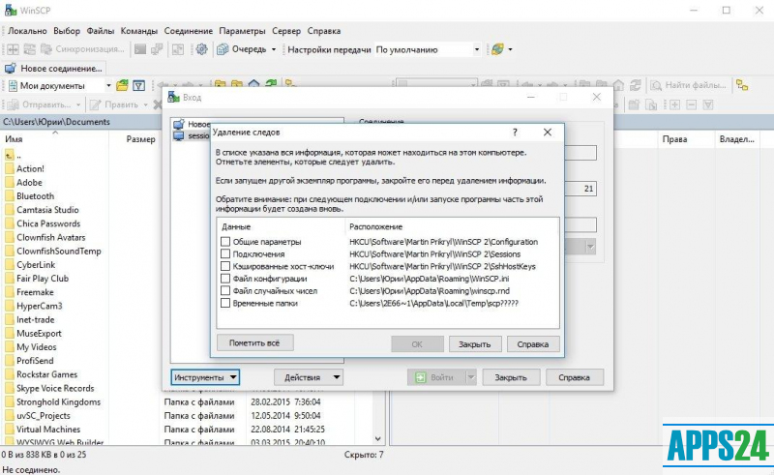Click the port number field showing 21
This screenshot has width=774, height=475.
580,189
